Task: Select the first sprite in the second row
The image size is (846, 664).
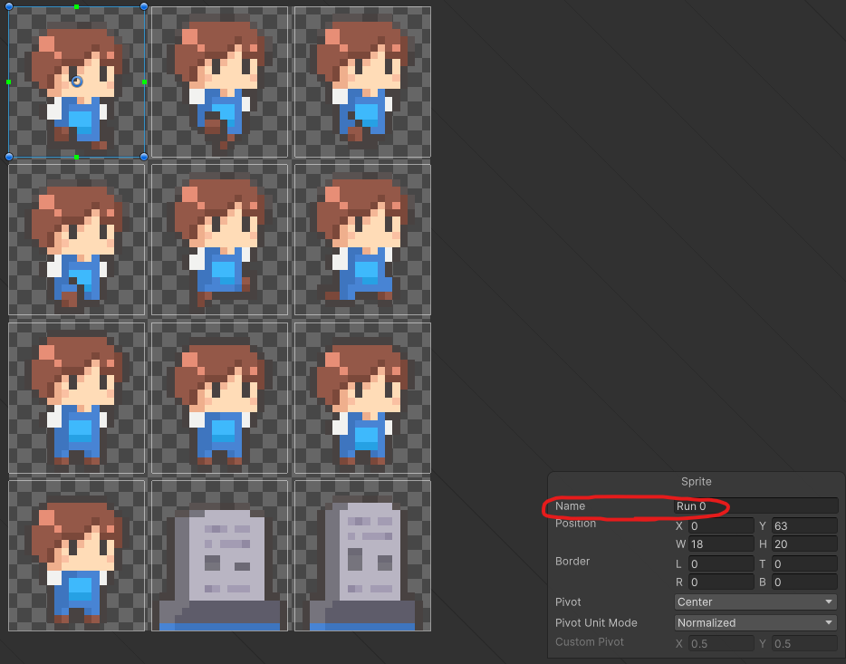Action: coord(77,239)
